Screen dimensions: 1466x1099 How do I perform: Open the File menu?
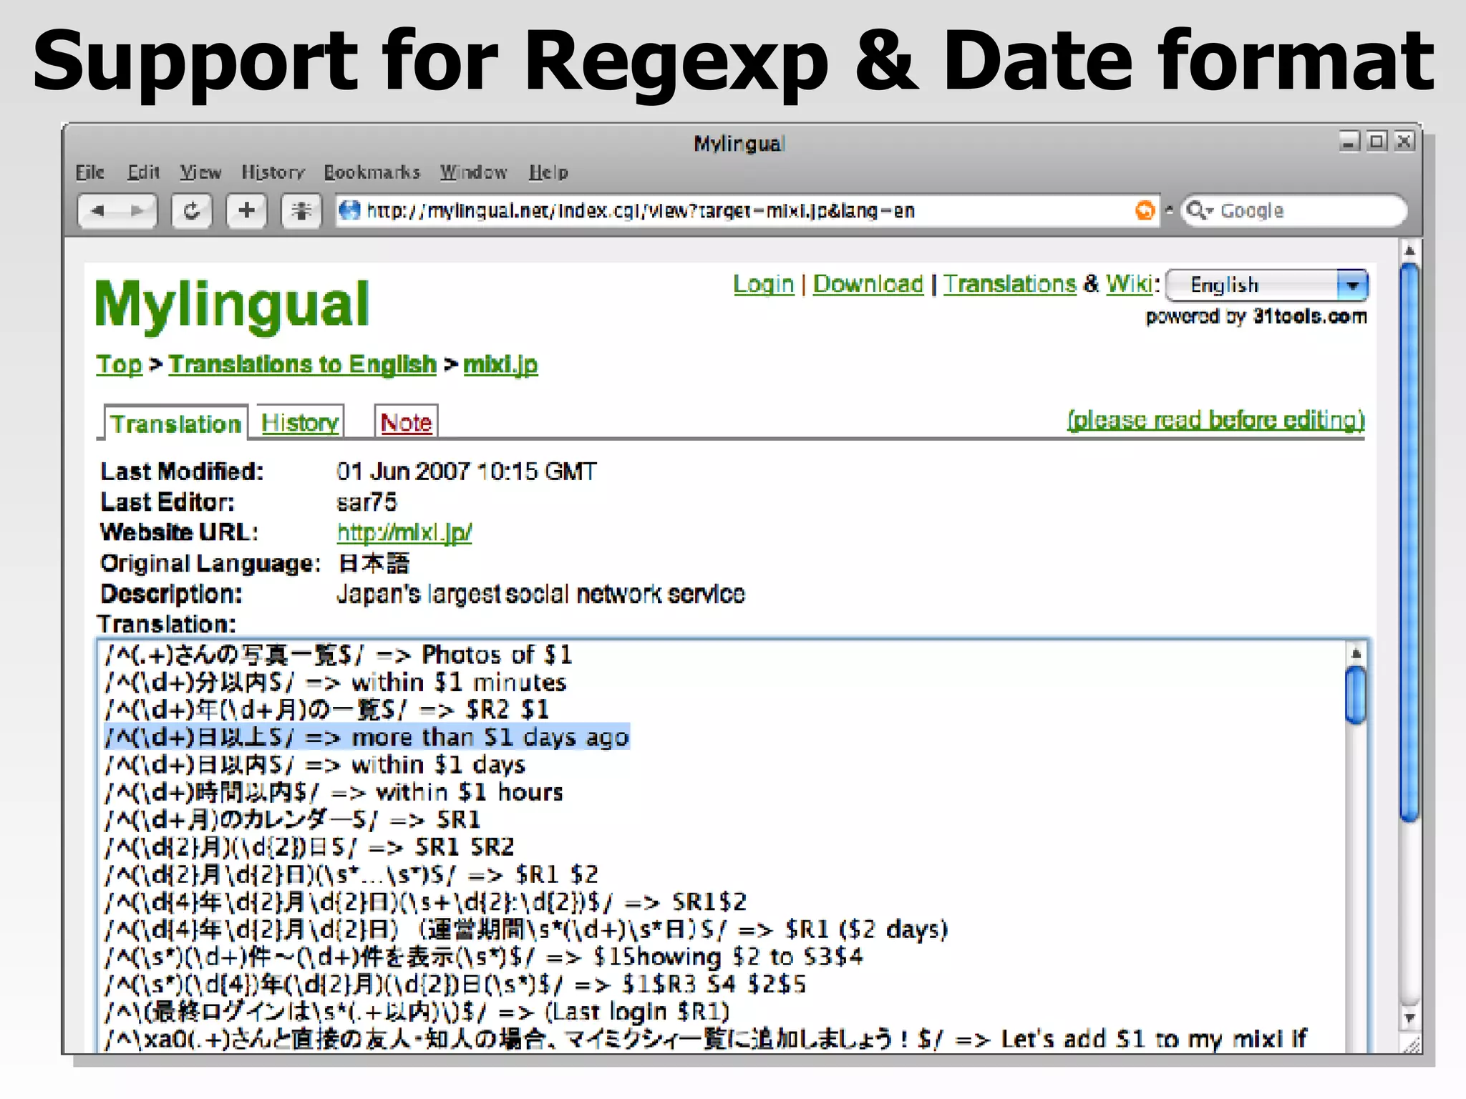pos(90,172)
